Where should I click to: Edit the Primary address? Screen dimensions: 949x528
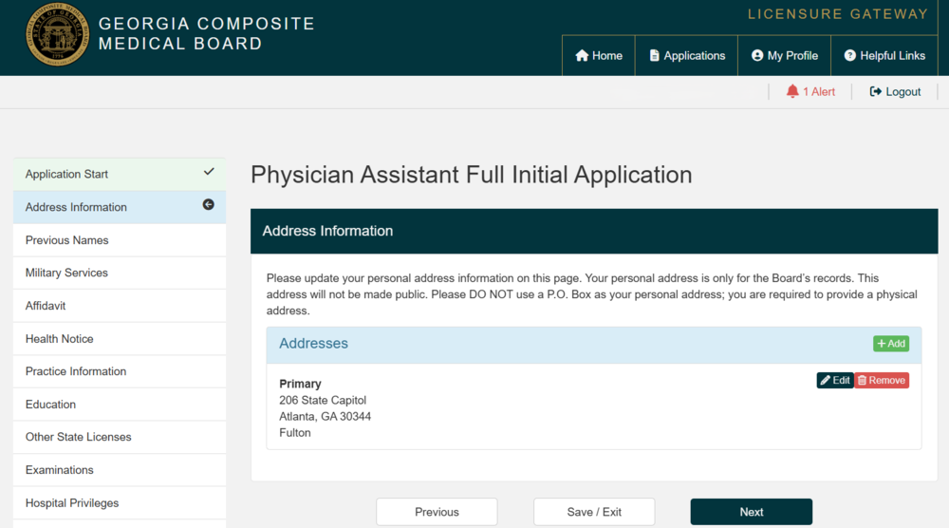(835, 380)
